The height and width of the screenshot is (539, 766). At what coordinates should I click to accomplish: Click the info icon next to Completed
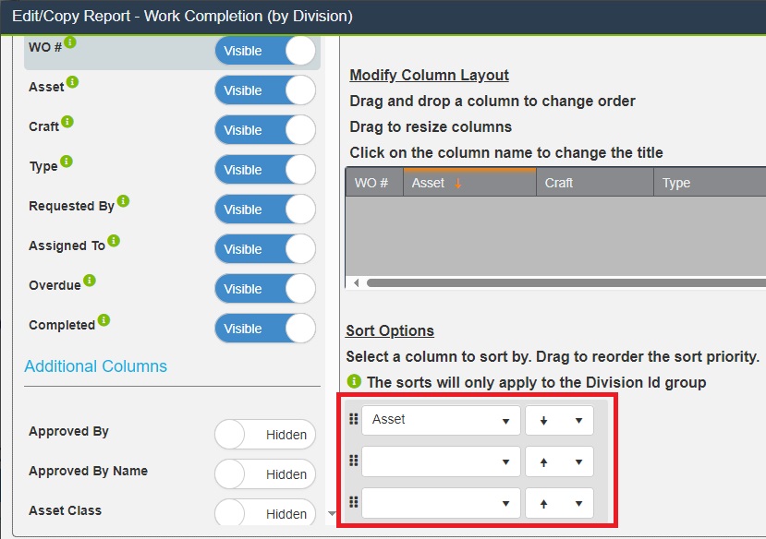pyautogui.click(x=103, y=320)
